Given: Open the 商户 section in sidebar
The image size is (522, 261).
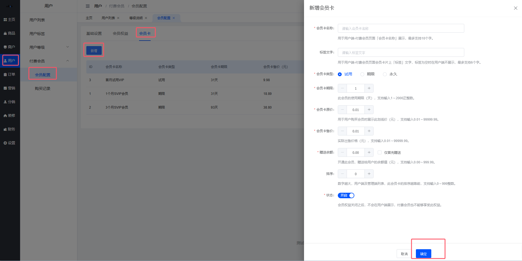Looking at the screenshot, I should [10, 47].
